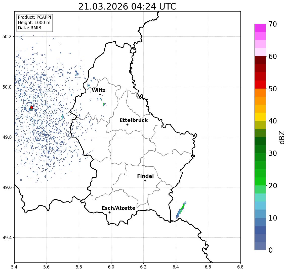Image resolution: width=288 pixels, height=272 pixels.
Task: Click the plus marker under Esch/Alzette
Action: [x=109, y=213]
